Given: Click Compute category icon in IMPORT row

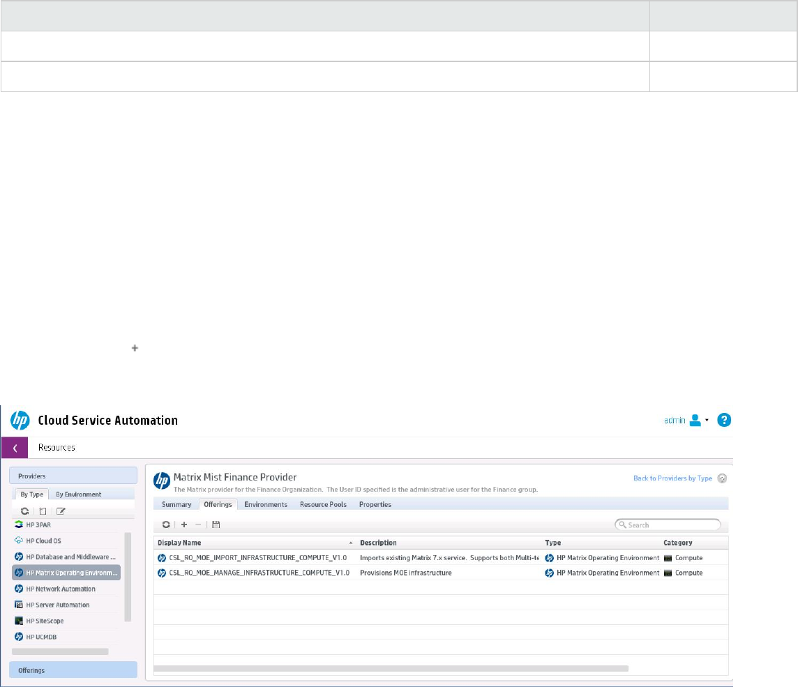Looking at the screenshot, I should click(668, 558).
